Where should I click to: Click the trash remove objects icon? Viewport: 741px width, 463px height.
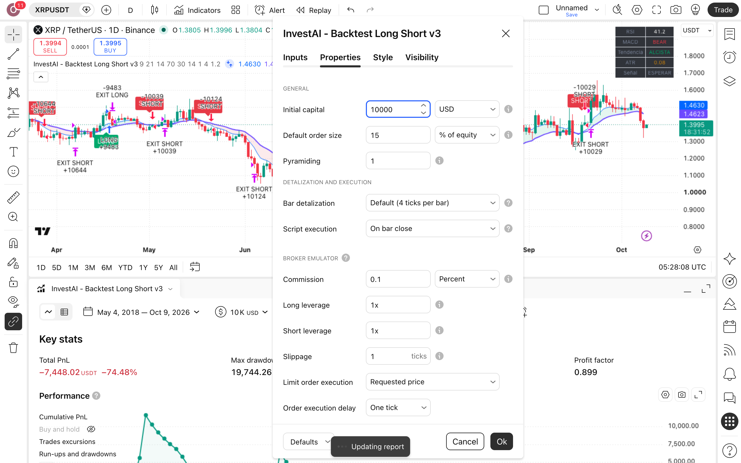[x=13, y=348]
